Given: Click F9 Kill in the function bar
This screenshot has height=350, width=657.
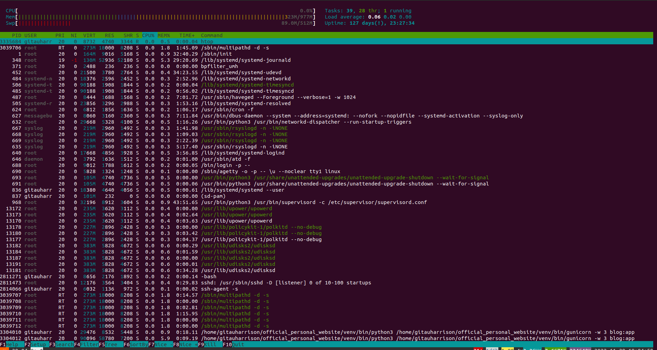Looking at the screenshot, I should (x=210, y=345).
